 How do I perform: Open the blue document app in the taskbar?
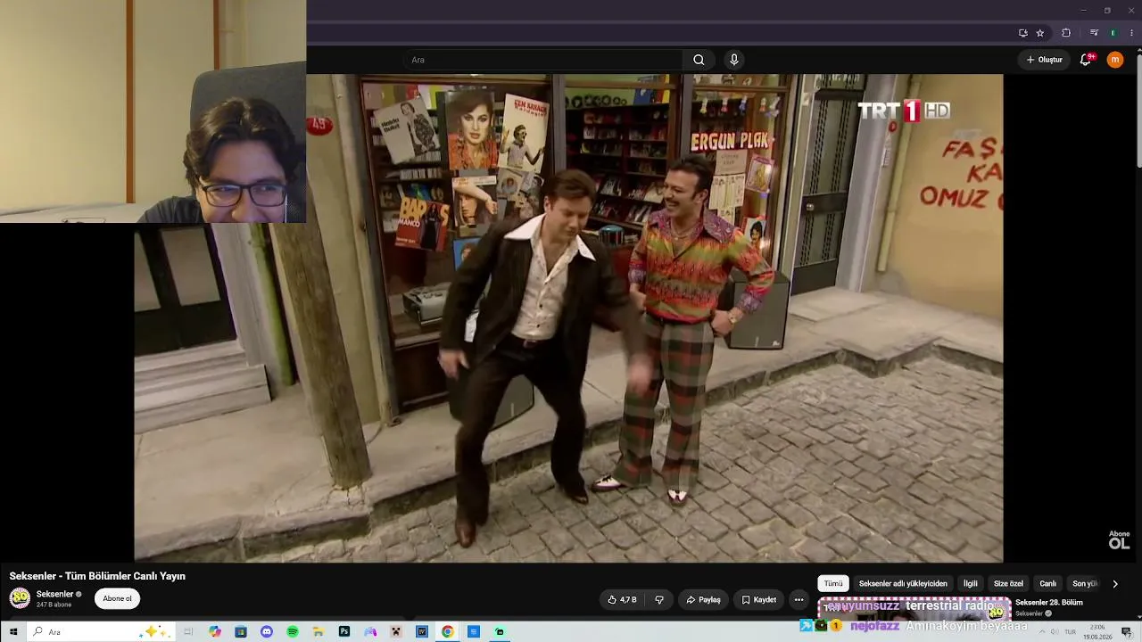click(474, 632)
